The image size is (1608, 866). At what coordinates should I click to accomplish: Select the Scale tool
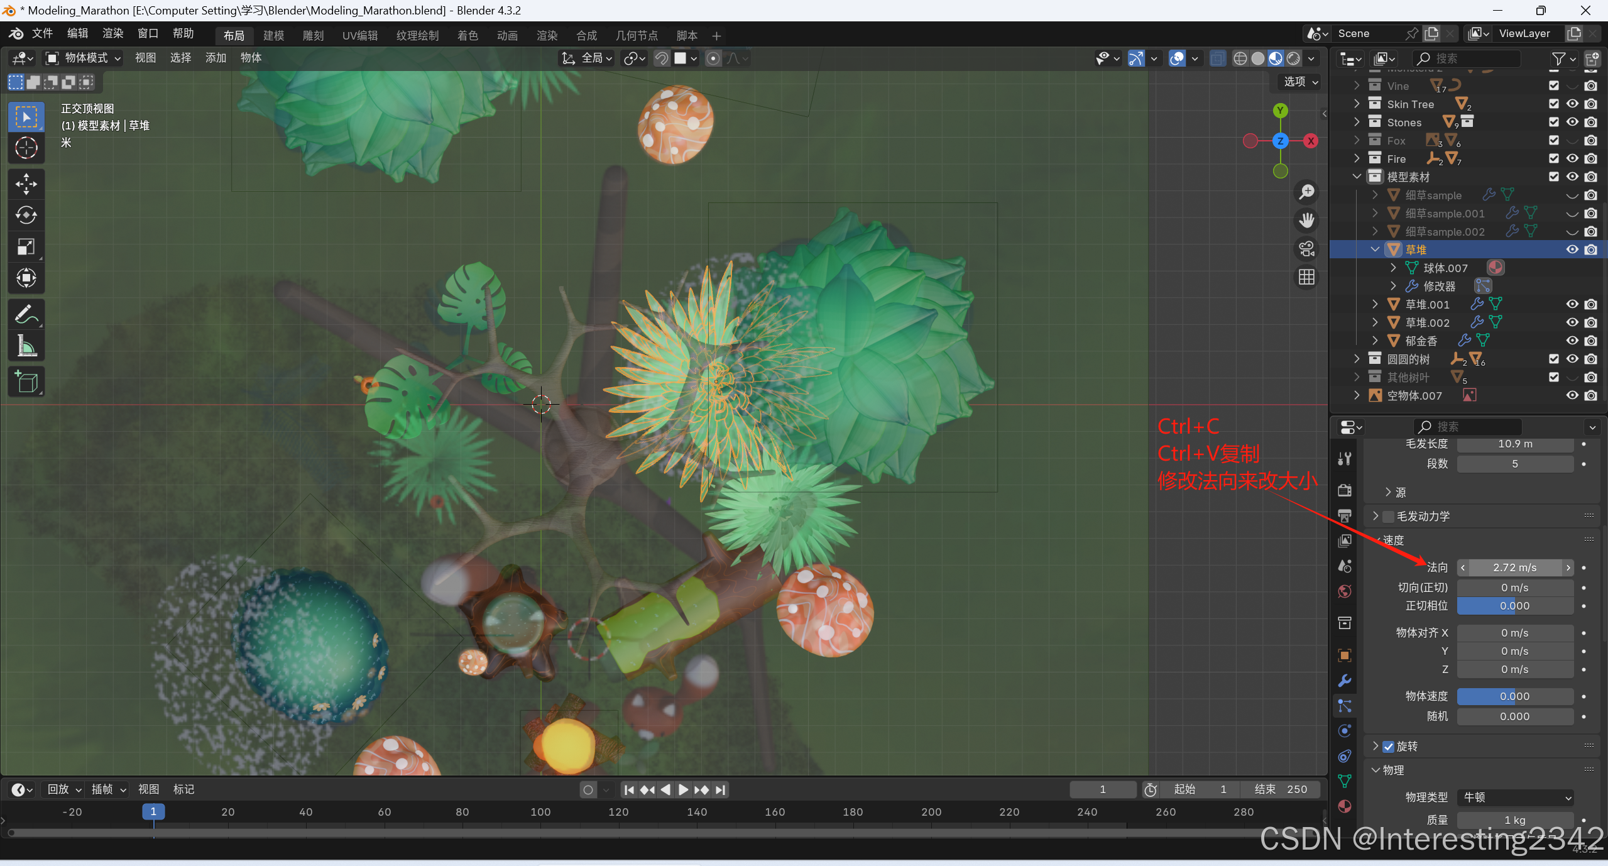[x=26, y=247]
